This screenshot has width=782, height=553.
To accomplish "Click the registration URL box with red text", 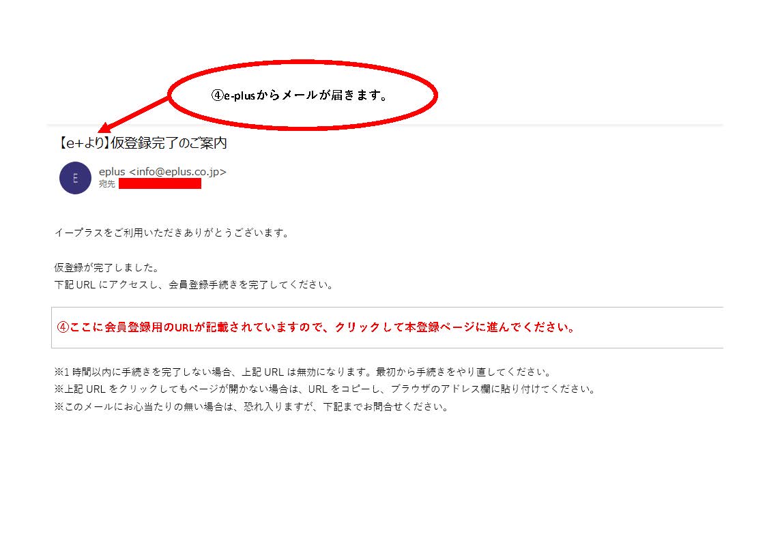I will click(387, 327).
